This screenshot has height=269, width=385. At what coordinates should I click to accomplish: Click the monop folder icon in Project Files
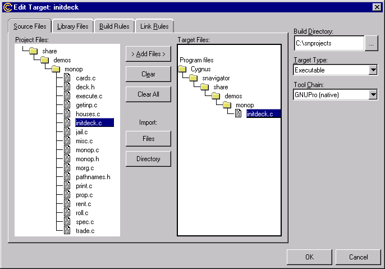pyautogui.click(x=56, y=69)
